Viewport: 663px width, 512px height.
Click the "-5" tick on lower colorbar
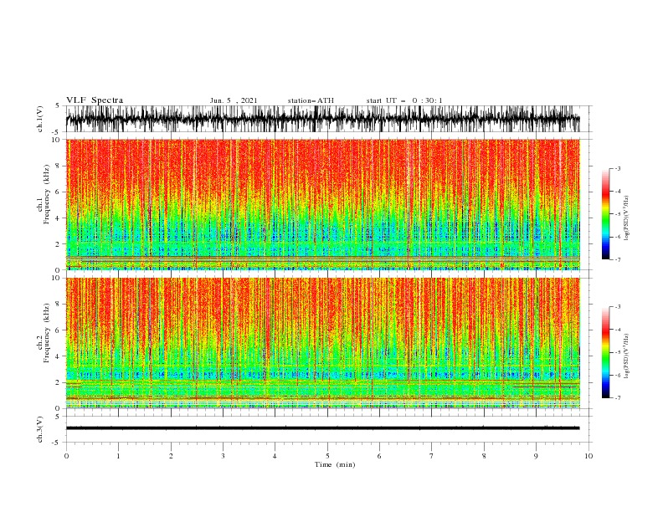click(x=617, y=352)
